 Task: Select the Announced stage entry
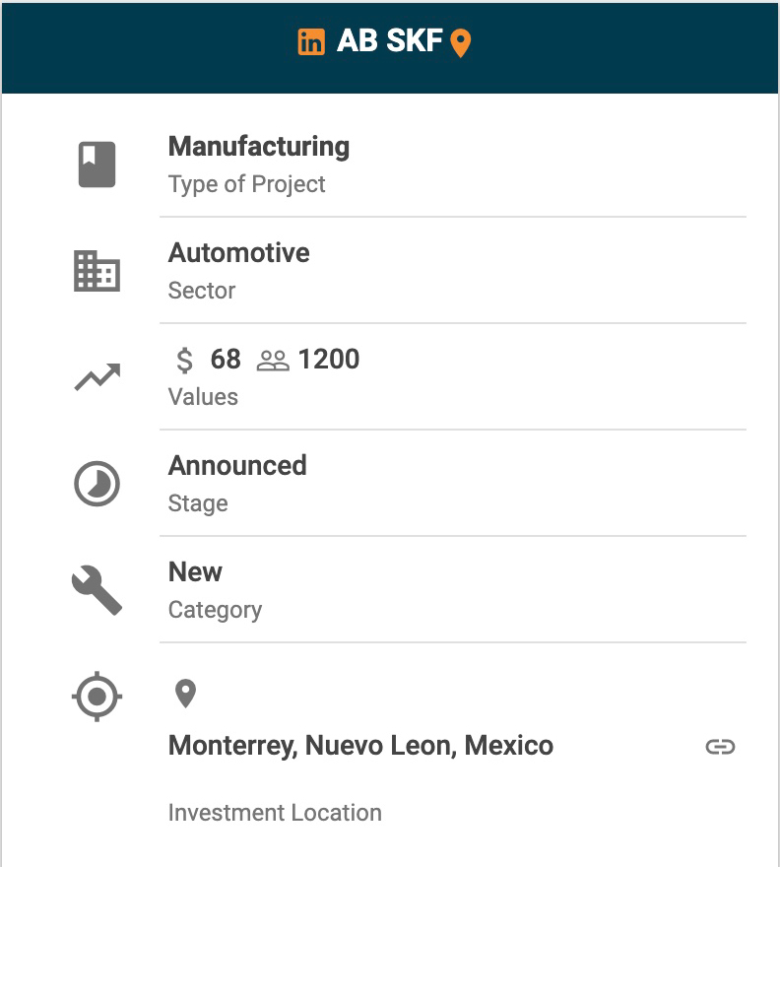pos(237,466)
